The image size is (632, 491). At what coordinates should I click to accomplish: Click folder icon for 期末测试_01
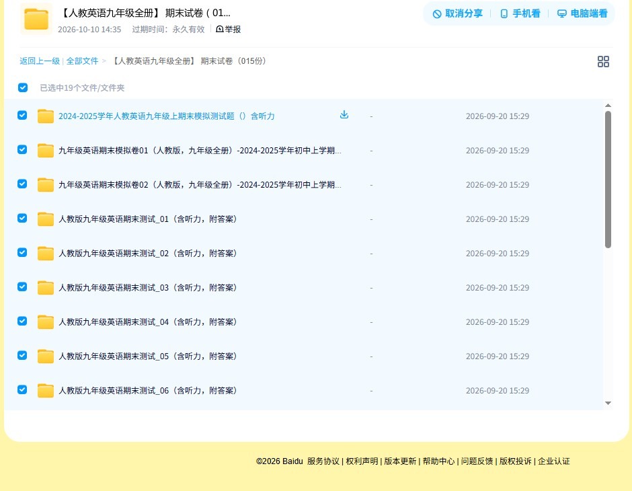pyautogui.click(x=46, y=219)
